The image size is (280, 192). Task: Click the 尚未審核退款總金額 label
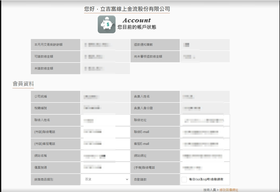pyautogui.click(x=148, y=56)
